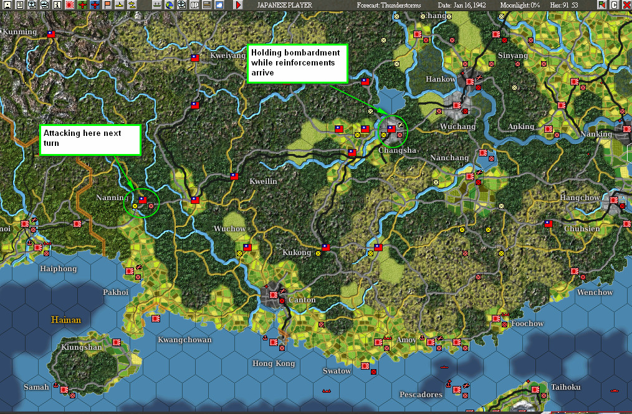Screen dimensions: 632x414
Task: Open the double ship task forces icon
Action: tap(132, 5)
